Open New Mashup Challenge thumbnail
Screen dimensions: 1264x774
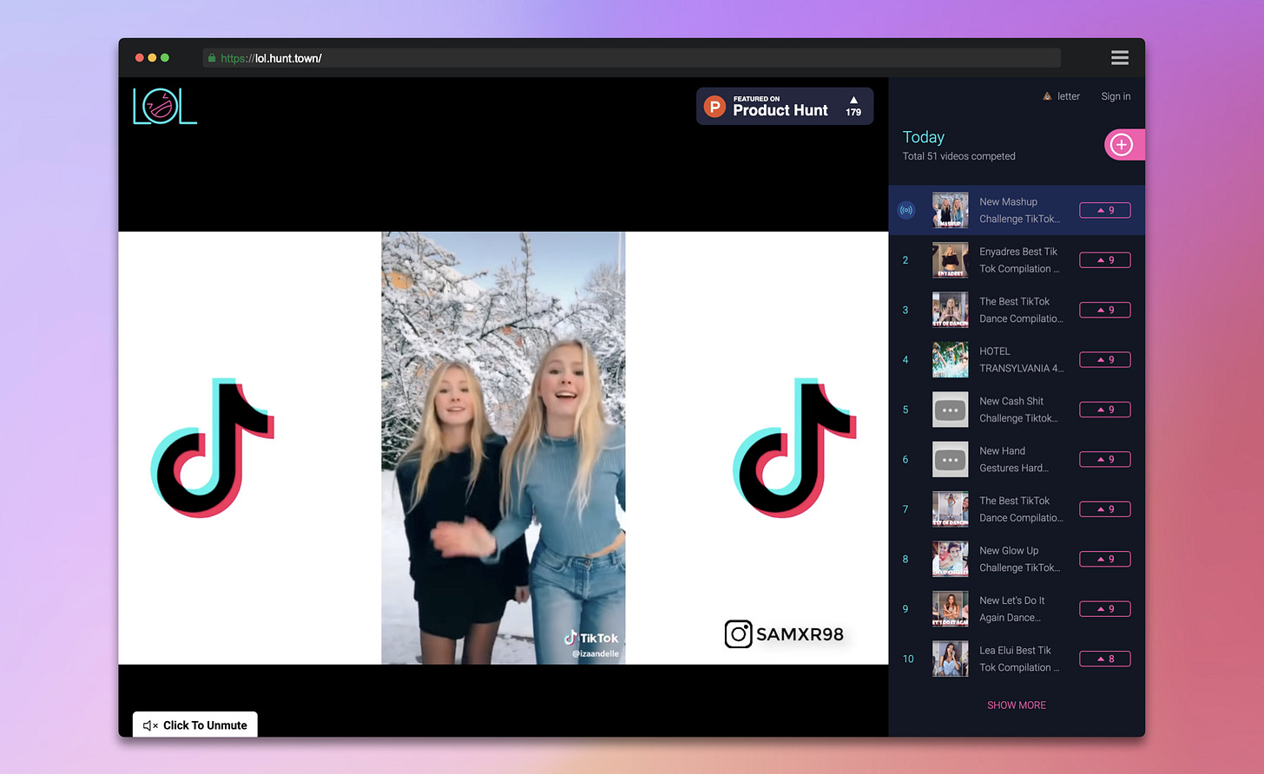point(951,210)
